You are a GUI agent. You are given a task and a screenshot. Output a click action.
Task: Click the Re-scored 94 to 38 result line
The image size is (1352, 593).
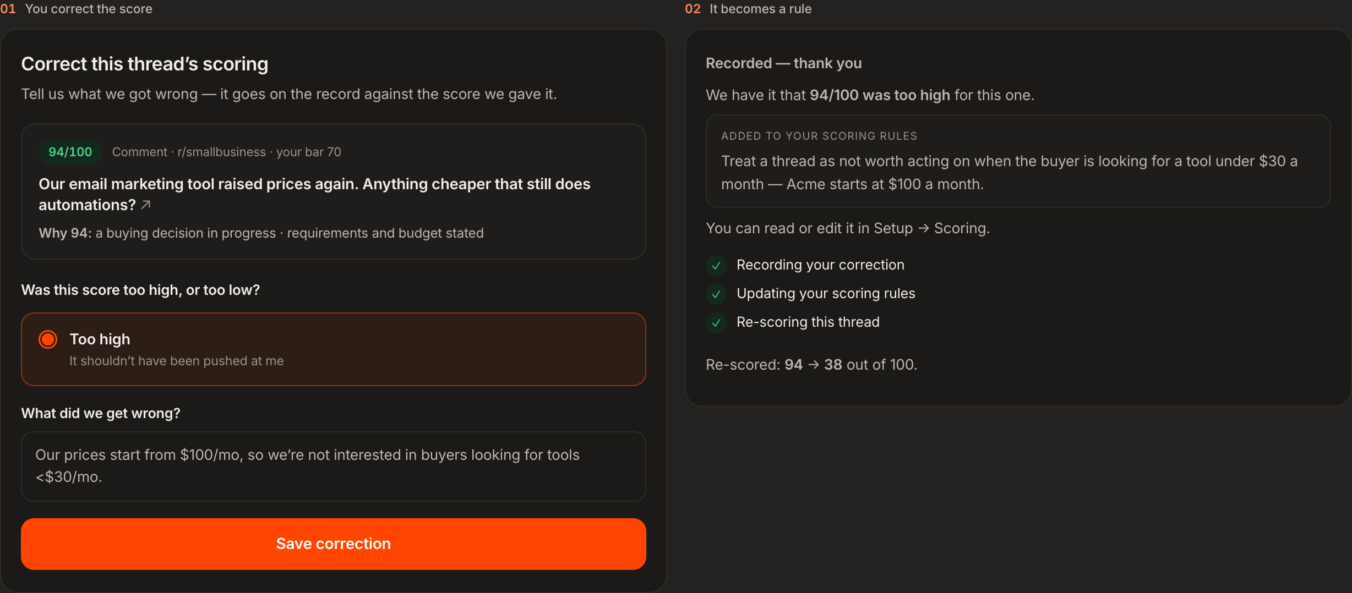pos(811,365)
